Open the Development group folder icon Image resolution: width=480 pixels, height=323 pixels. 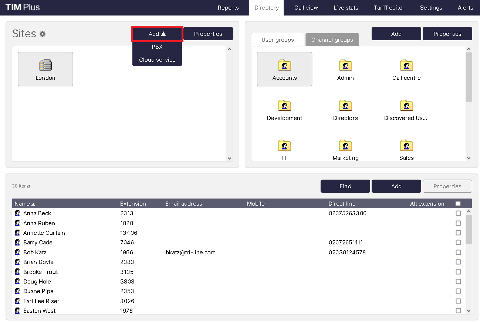tap(284, 106)
